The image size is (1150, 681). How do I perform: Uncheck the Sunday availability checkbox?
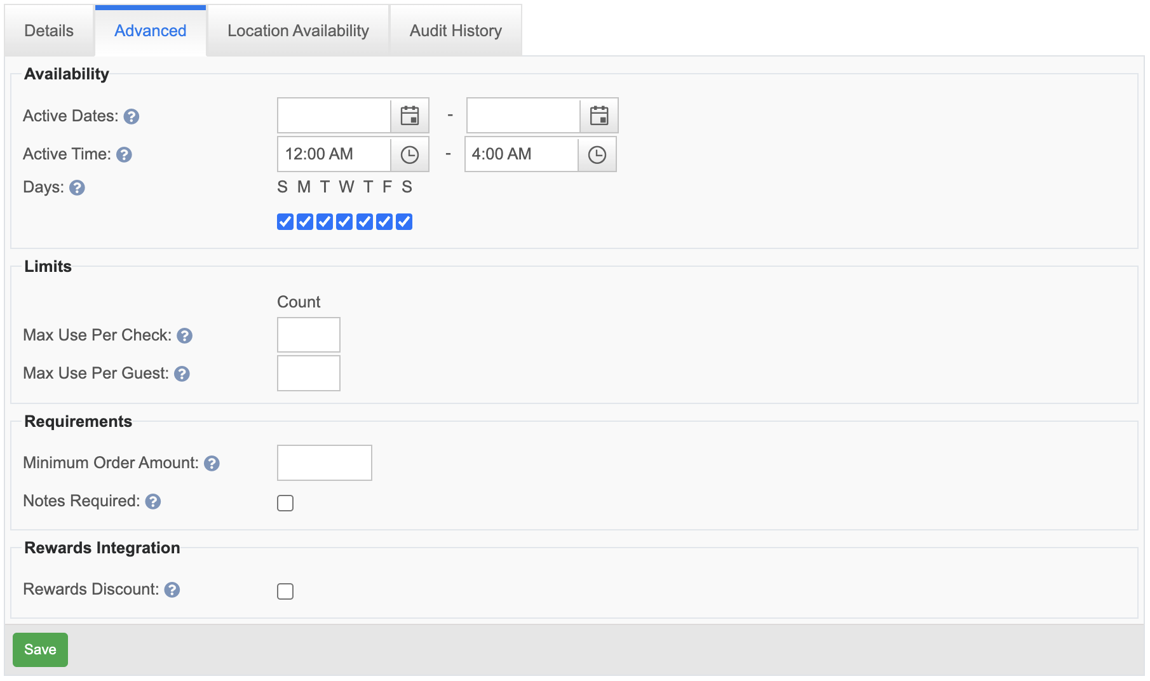coord(285,222)
